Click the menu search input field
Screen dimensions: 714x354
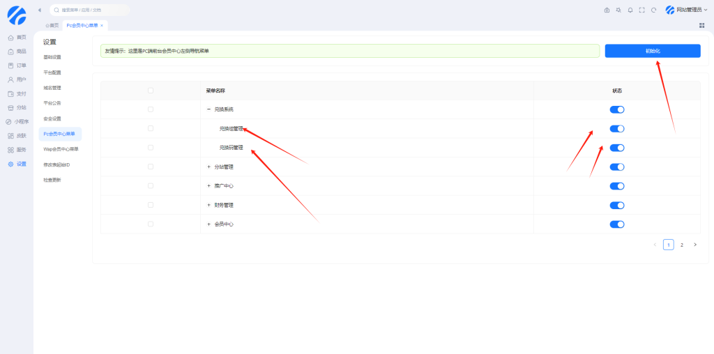click(91, 10)
